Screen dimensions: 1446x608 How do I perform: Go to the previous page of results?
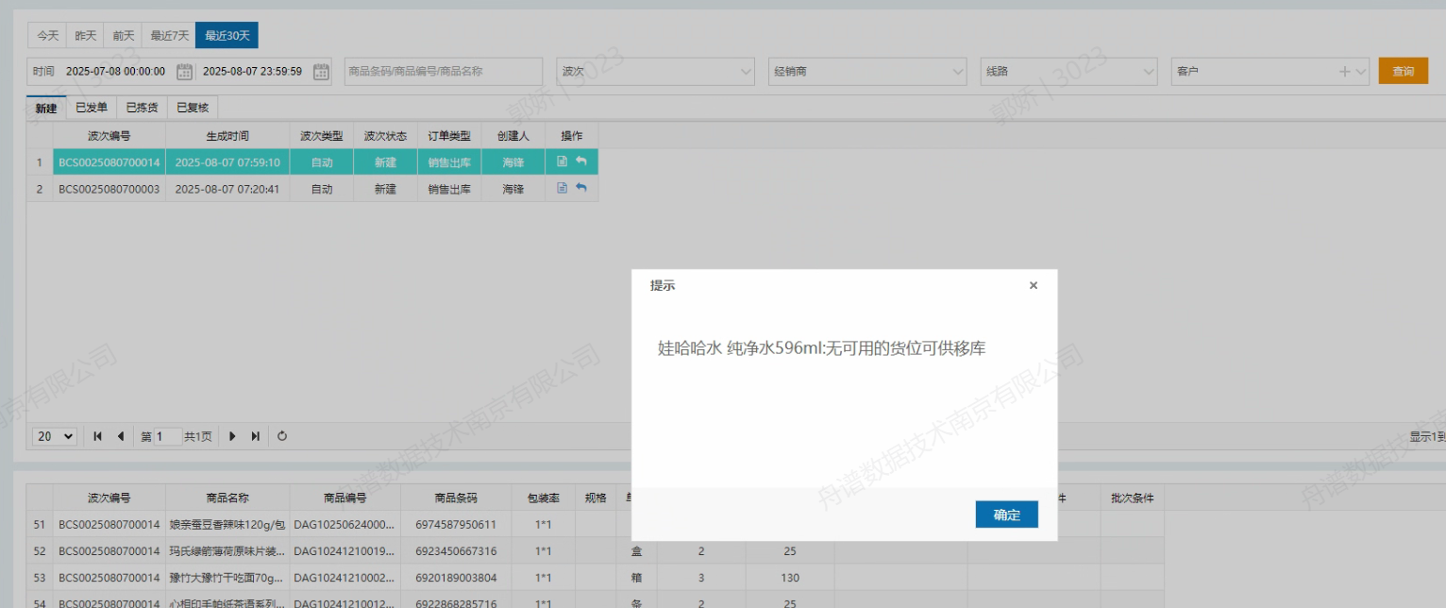coord(121,436)
